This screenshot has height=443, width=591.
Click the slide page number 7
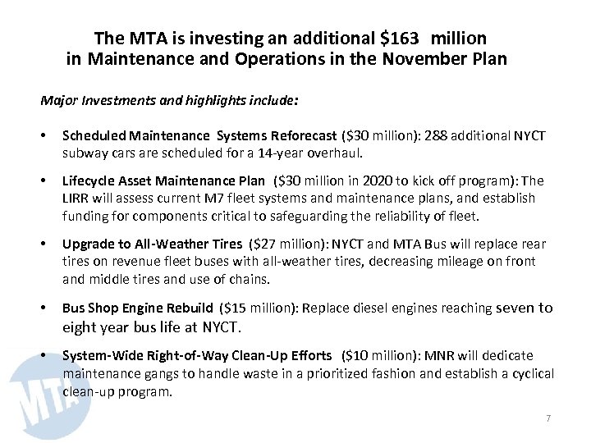[x=548, y=419]
